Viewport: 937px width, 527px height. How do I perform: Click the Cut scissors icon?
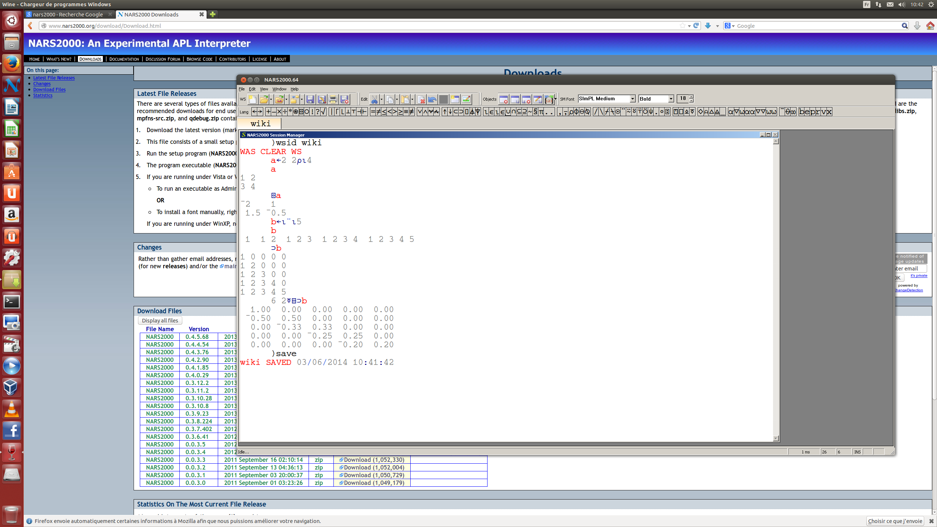(374, 99)
